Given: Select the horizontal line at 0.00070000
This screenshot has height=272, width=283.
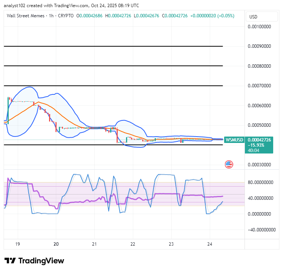Looking at the screenshot, I should click(x=113, y=86).
